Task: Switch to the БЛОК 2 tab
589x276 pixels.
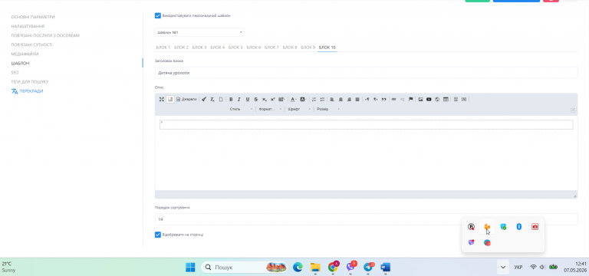Action: (x=182, y=48)
